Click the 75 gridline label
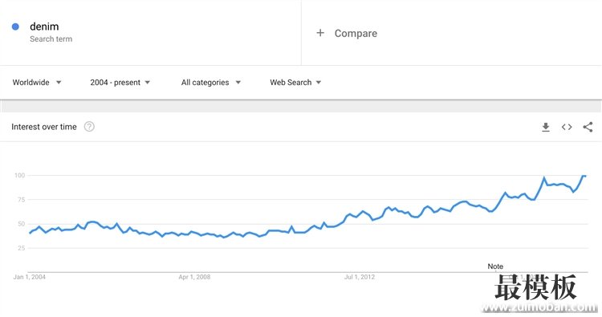The width and height of the screenshot is (602, 317). (20, 200)
